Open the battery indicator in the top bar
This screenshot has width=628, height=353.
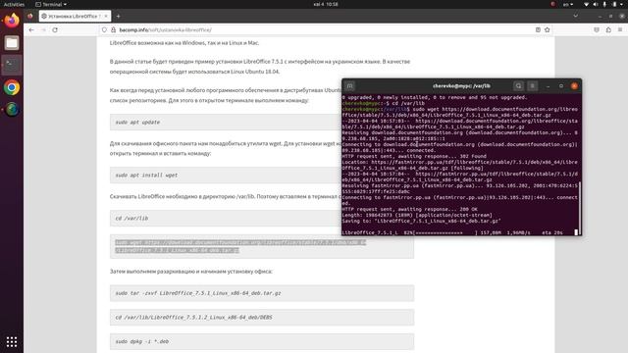point(614,4)
